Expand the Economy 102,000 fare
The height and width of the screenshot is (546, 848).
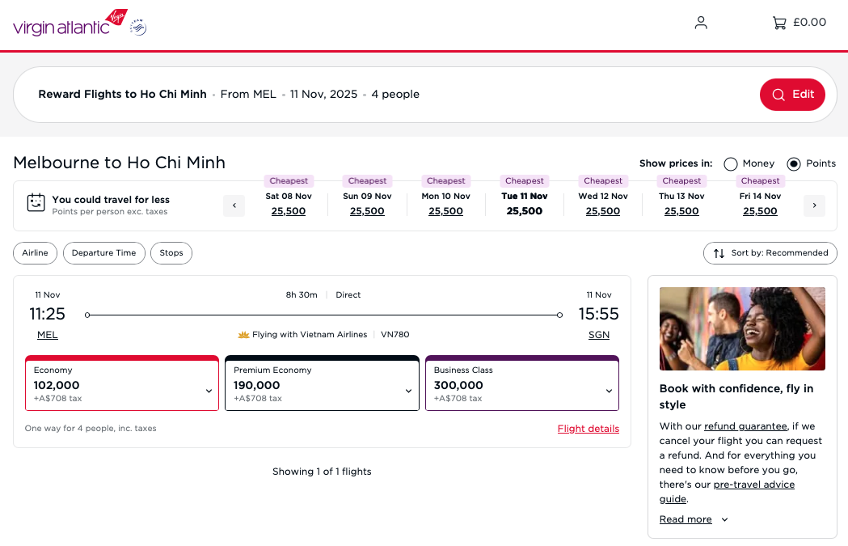pos(122,383)
